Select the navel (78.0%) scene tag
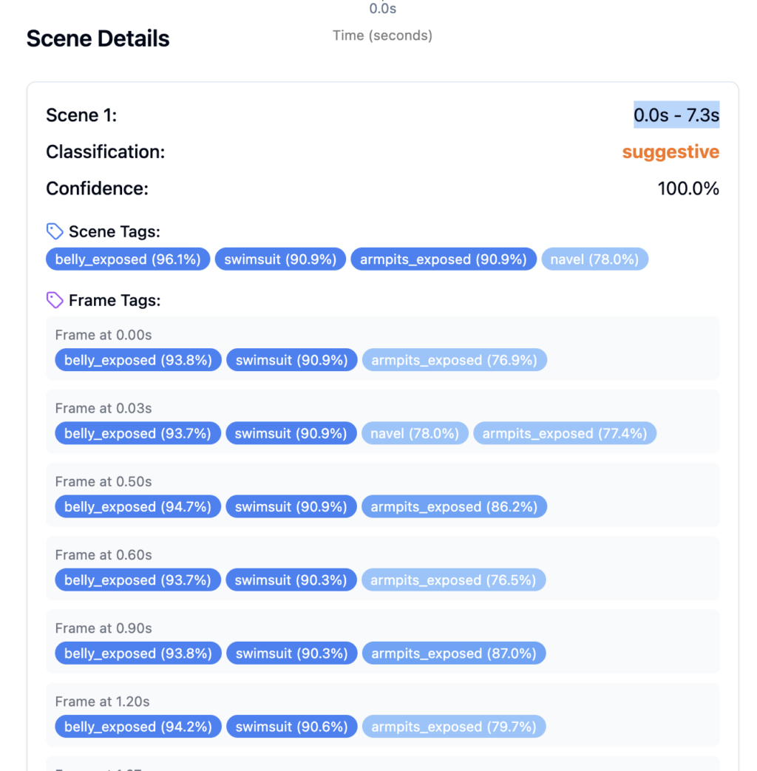Screen dimensions: 757x771 [595, 259]
